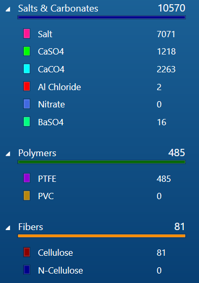Image resolution: width=199 pixels, height=283 pixels.
Task: Collapse the Salts & Carbonates group
Action: click(8, 9)
